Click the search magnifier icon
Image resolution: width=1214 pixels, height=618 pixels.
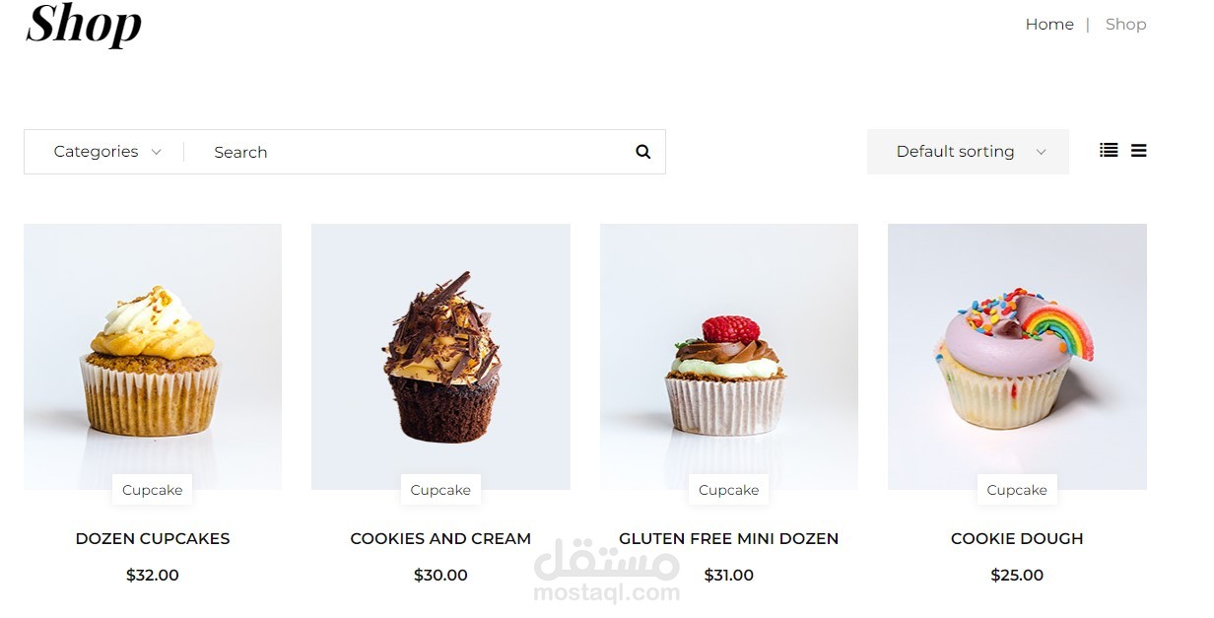[643, 152]
